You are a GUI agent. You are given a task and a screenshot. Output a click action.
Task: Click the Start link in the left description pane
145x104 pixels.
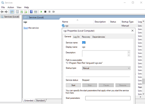(26, 28)
